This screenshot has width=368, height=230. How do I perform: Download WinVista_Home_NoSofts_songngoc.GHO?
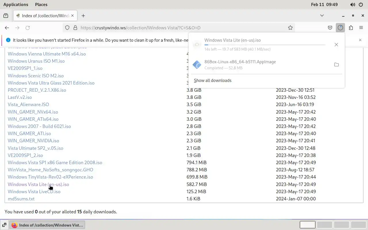pyautogui.click(x=50, y=170)
